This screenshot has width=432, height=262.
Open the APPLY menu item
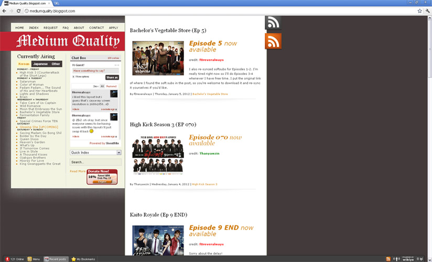(114, 28)
